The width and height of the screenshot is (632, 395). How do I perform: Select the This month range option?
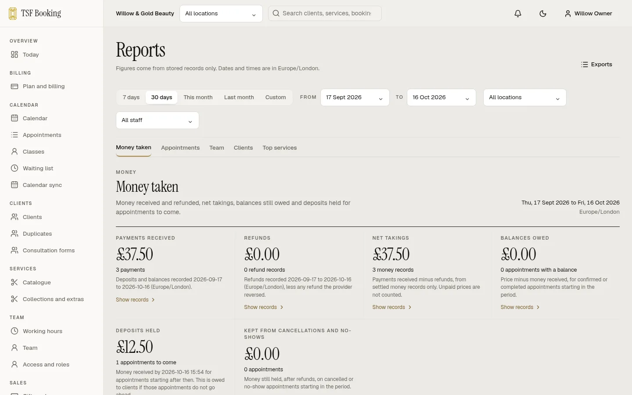point(198,97)
